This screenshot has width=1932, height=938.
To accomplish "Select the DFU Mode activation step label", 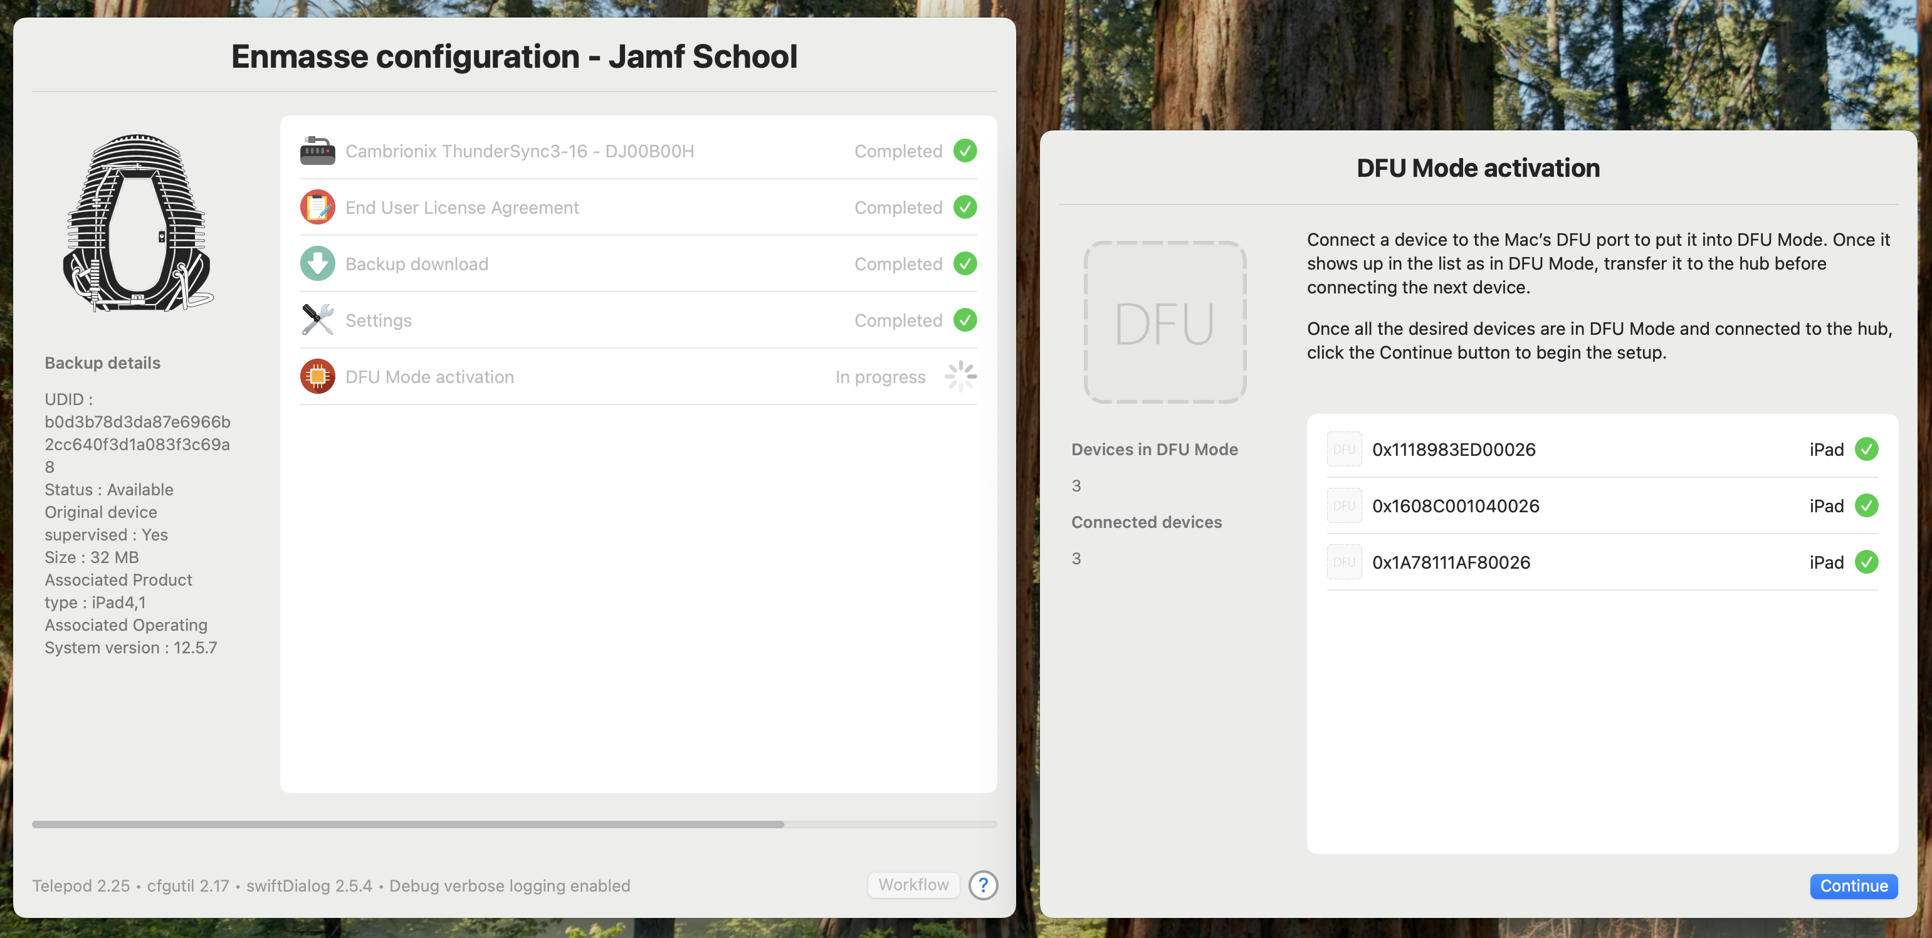I will point(429,377).
